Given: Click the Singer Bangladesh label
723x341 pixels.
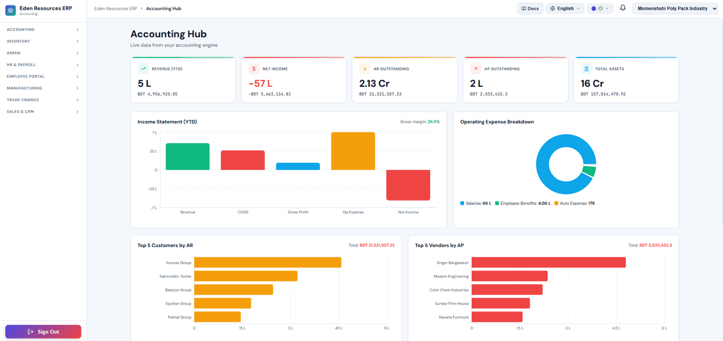Looking at the screenshot, I should pos(452,263).
